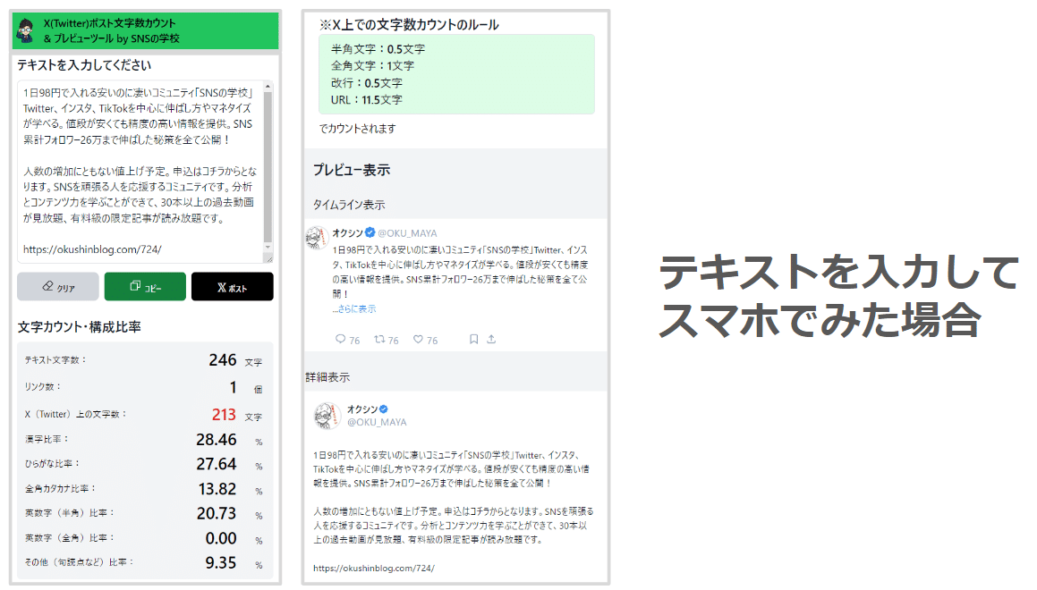Click the クリア (clear) button
The image size is (1037, 590).
(x=57, y=287)
